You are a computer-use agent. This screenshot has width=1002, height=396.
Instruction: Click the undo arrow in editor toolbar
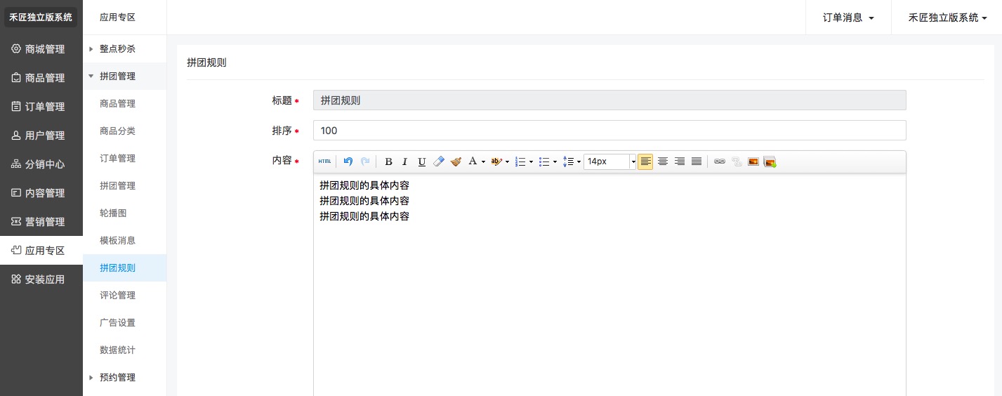[348, 161]
